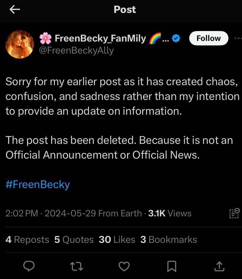
Task: Click the 3.1K Views count
Action: 170,213
